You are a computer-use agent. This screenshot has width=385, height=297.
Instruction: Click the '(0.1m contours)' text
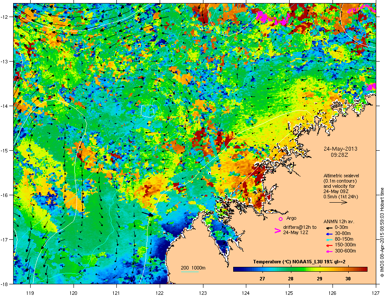[340, 181]
